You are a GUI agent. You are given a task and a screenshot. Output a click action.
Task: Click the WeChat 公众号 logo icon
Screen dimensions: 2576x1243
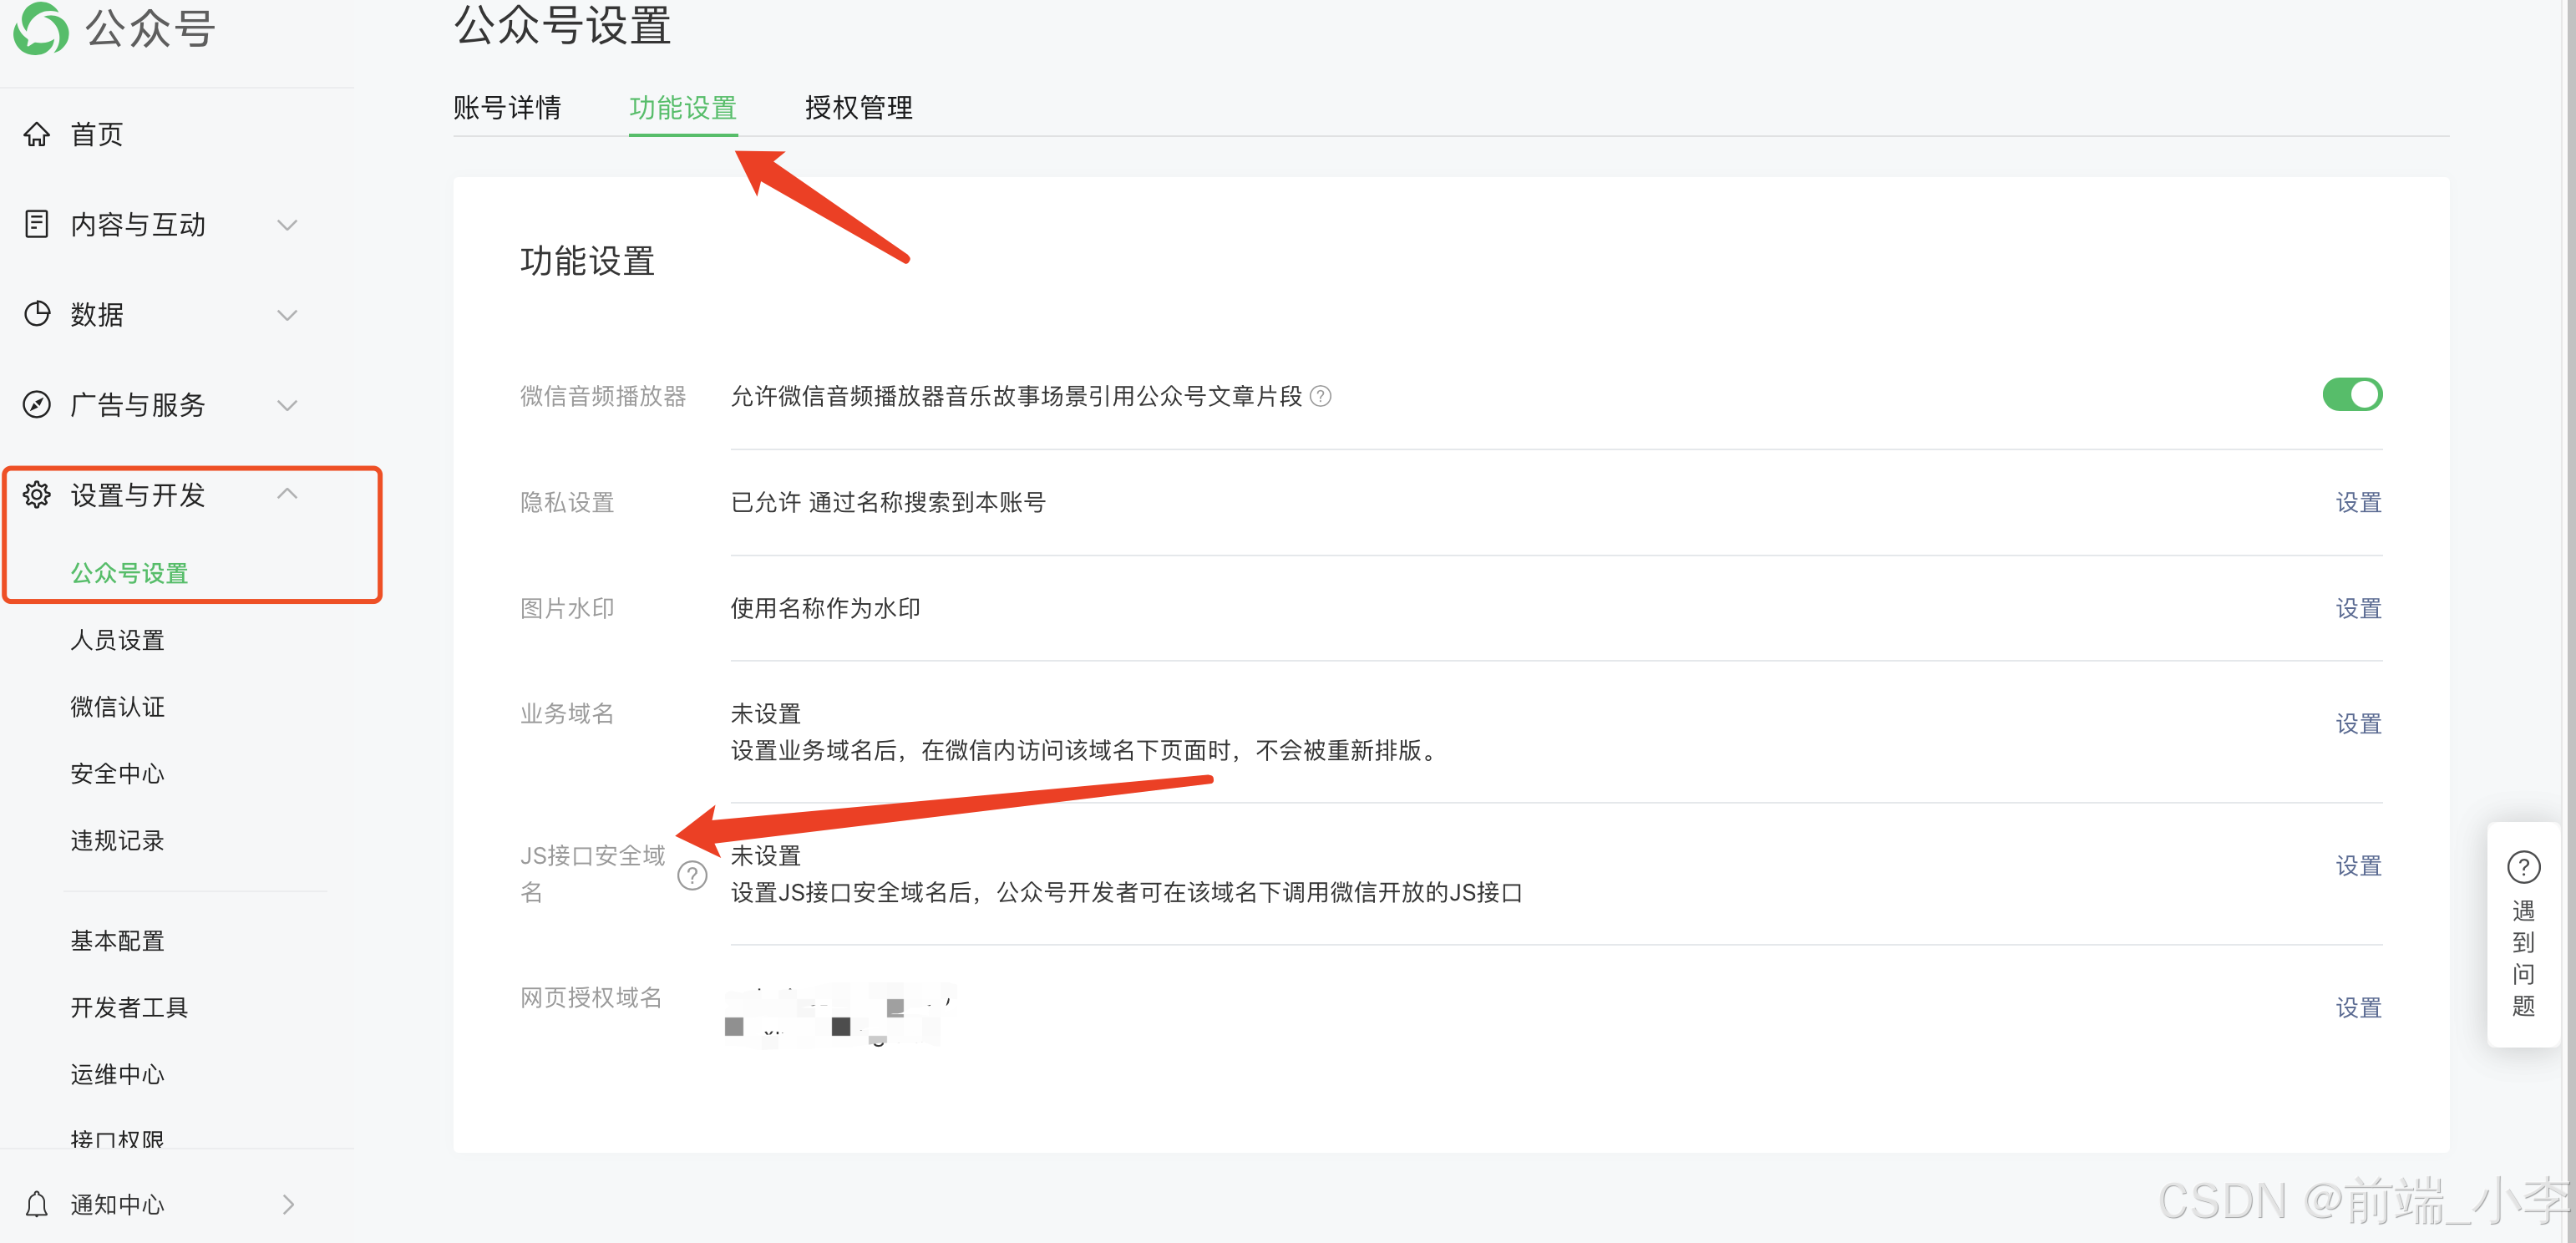pos(41,28)
